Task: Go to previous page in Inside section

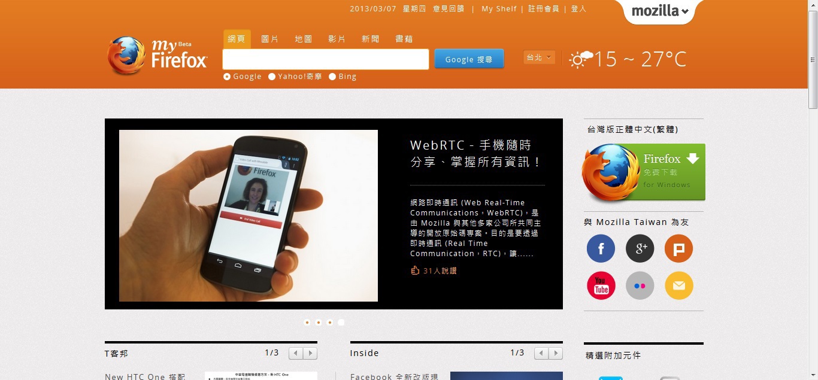Action: 541,353
